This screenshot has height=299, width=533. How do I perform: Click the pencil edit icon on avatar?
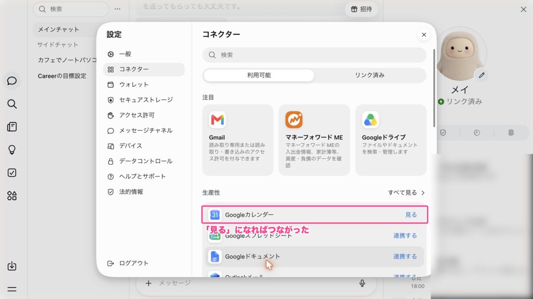tap(481, 75)
